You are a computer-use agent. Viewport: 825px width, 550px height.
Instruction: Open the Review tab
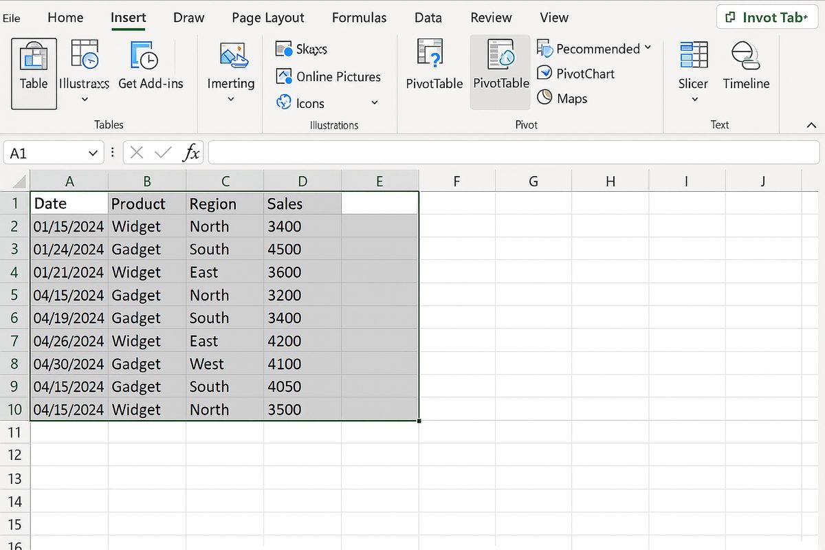491,18
